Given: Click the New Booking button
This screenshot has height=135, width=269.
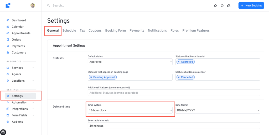Looking at the screenshot, I should coord(251,5).
